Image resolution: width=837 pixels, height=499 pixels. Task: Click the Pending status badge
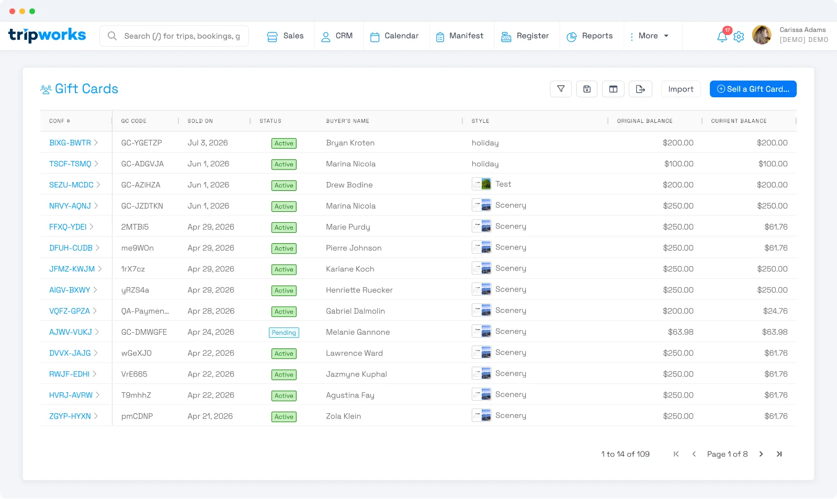[x=284, y=333]
